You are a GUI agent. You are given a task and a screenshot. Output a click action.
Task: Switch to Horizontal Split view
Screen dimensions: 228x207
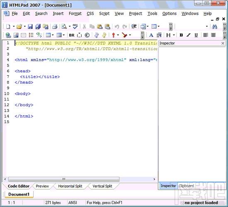[70, 186]
